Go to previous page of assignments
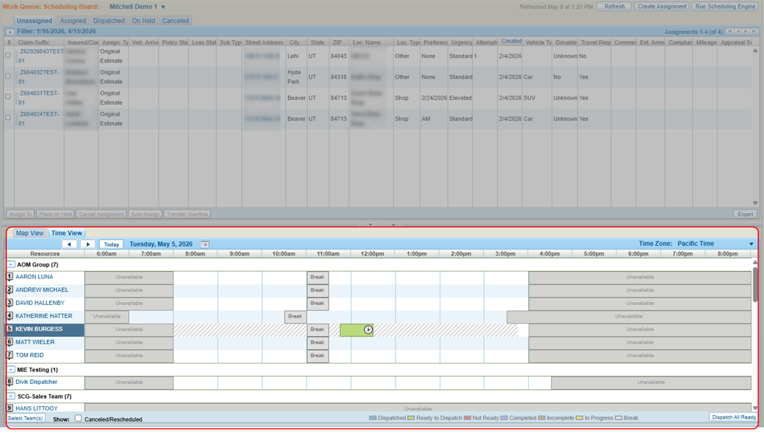The height and width of the screenshot is (434, 764). point(738,31)
